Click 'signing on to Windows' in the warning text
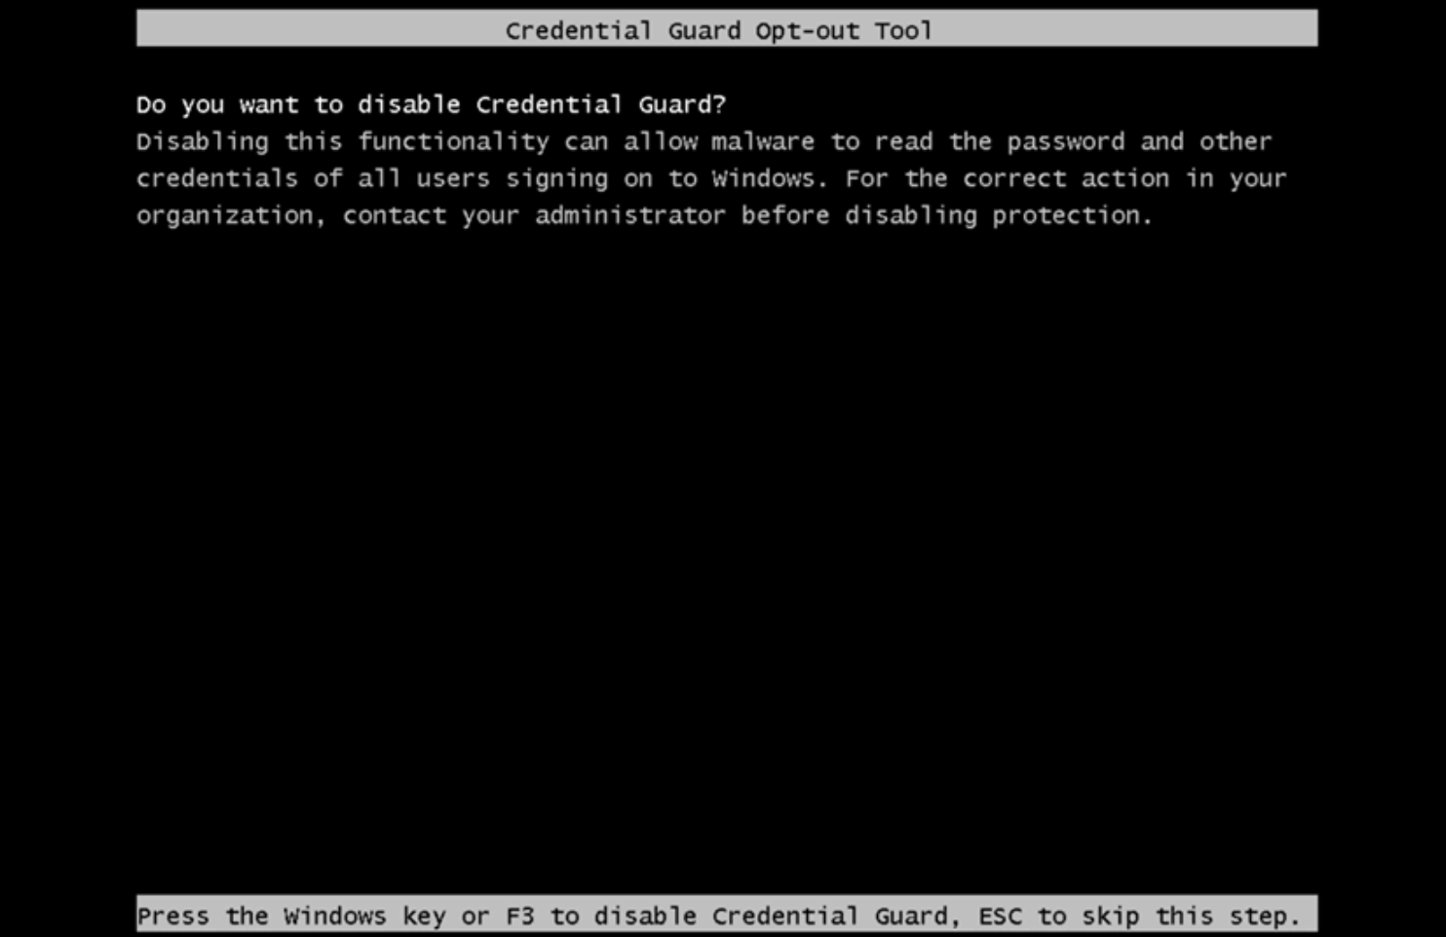The width and height of the screenshot is (1446, 937). coord(660,180)
